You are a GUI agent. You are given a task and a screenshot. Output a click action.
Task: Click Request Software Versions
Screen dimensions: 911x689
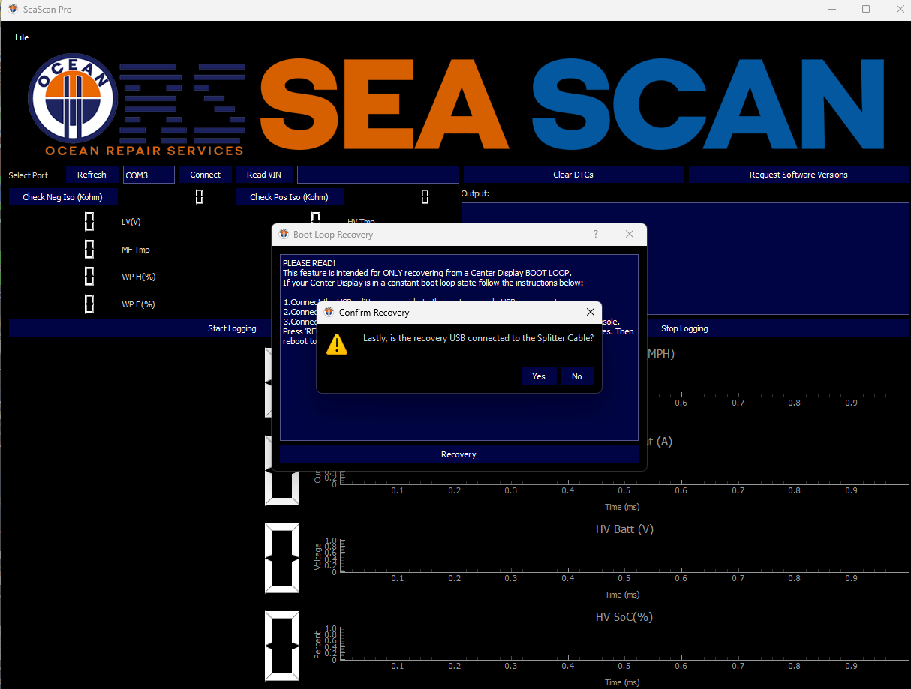click(798, 175)
